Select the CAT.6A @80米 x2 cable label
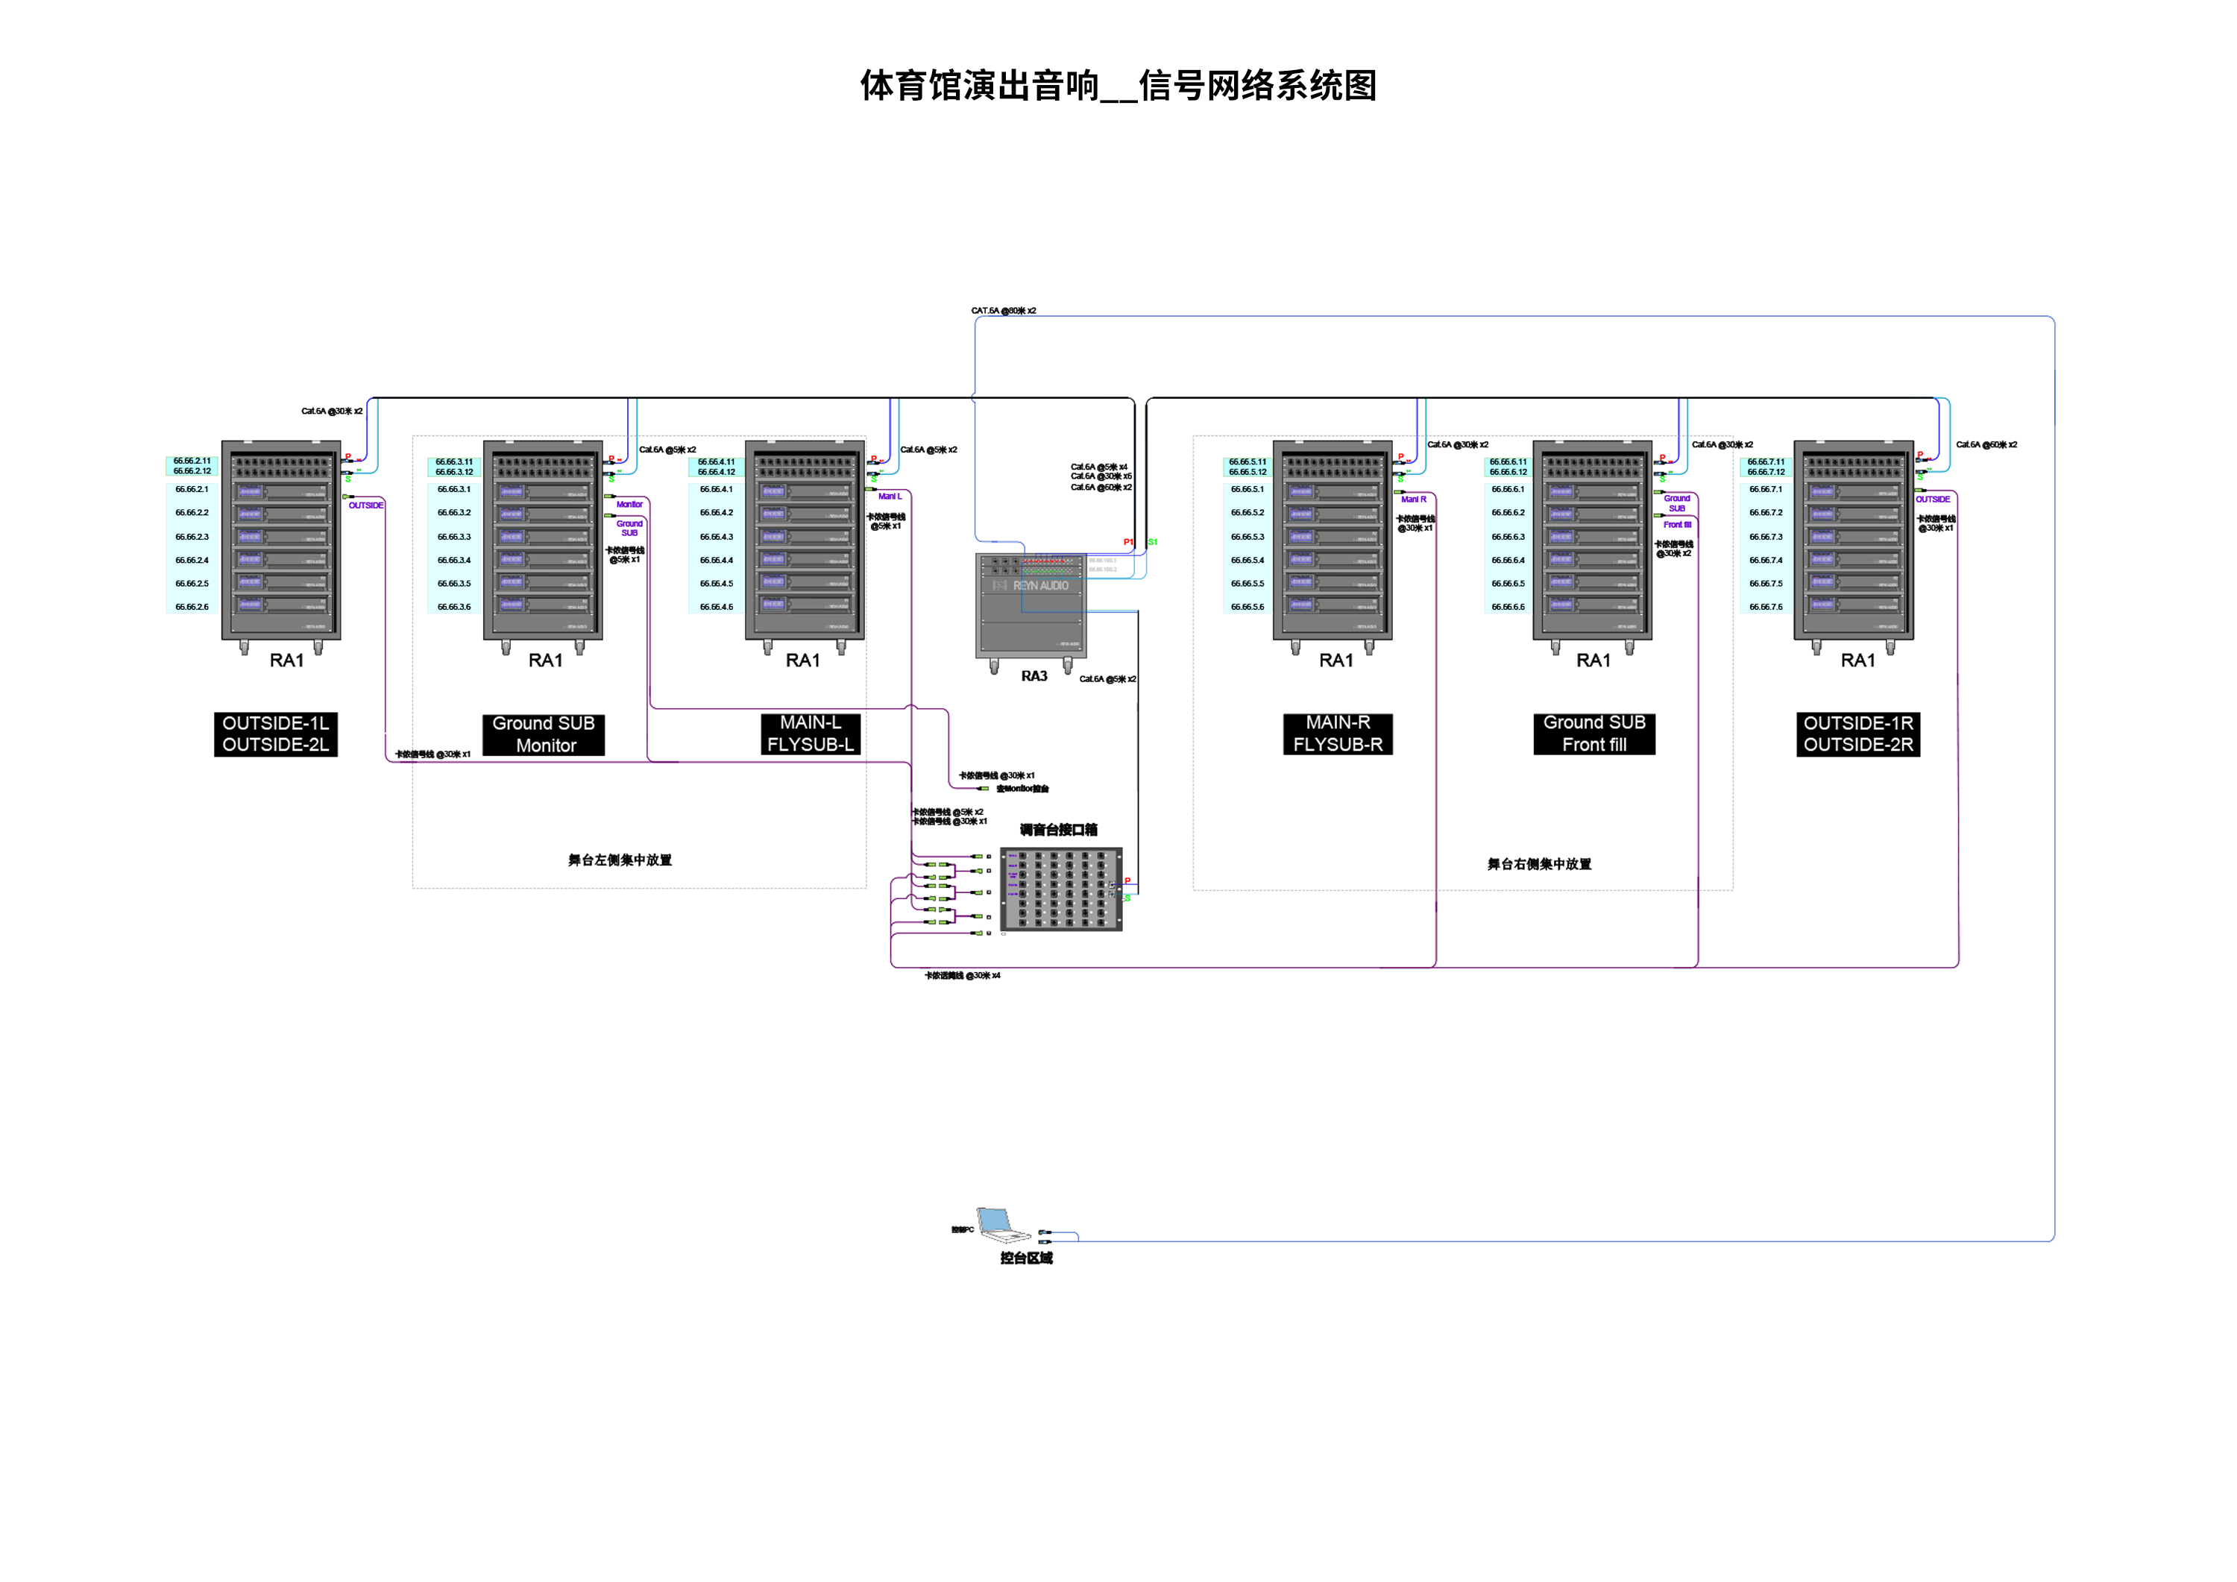Viewport: 2237px width, 1582px height. [x=1003, y=311]
